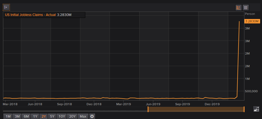Click the highlighted orange range selection bar
The image size is (262, 119).
(x=196, y=109)
